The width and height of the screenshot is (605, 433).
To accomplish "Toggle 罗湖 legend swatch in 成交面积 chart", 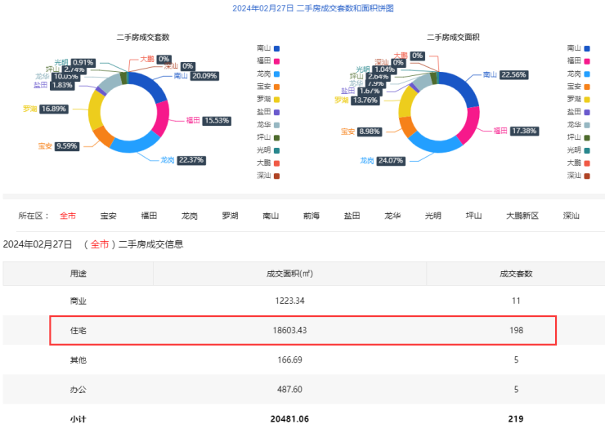I will tap(587, 100).
